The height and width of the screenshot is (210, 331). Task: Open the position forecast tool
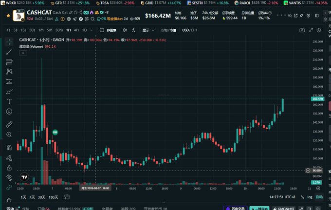tap(9, 81)
